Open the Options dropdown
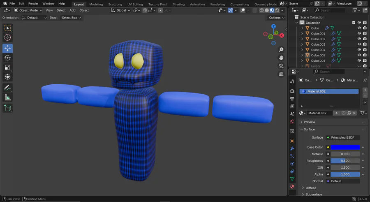This screenshot has width=370, height=202. [x=276, y=18]
